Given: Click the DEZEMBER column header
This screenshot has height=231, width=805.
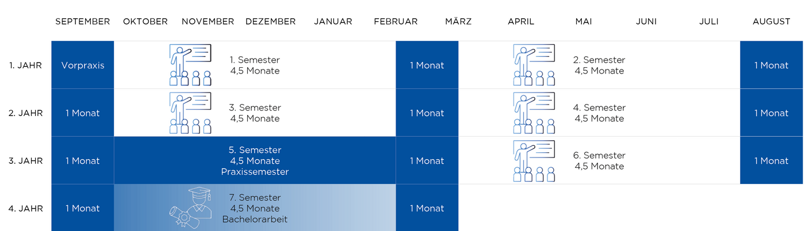Looking at the screenshot, I should click(270, 21).
